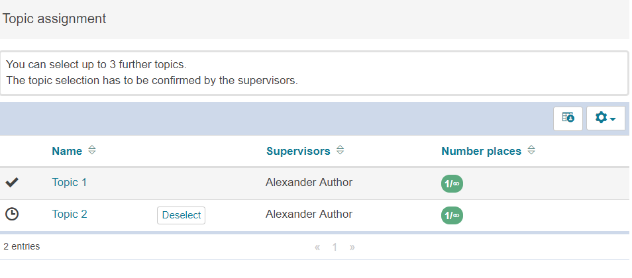This screenshot has height=278, width=632.
Task: Open the Topic 1 link
Action: [70, 183]
